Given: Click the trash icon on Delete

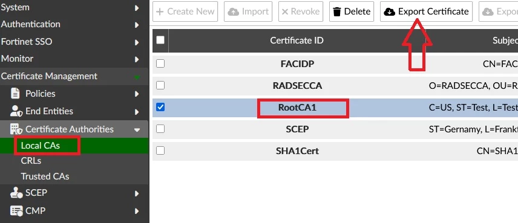Looking at the screenshot, I should (x=336, y=12).
